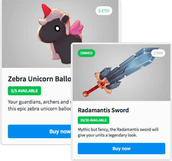Viewport: 172px width, 161px height.
Task: Buy the Radamantis Sword now
Action: coord(121,149)
